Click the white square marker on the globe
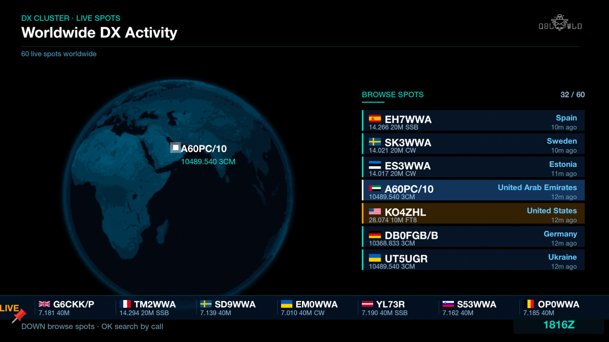Image resolution: width=609 pixels, height=342 pixels. (175, 148)
